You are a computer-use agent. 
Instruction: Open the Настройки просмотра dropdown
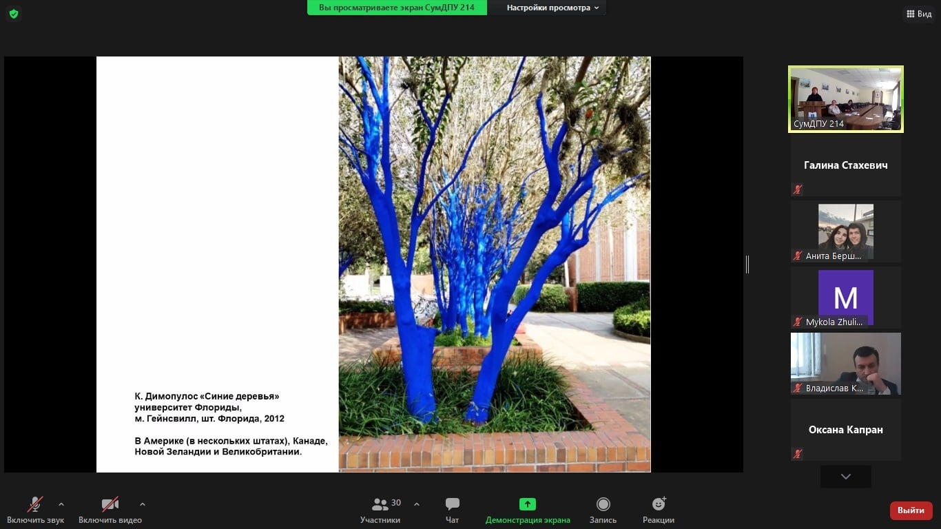(x=552, y=8)
